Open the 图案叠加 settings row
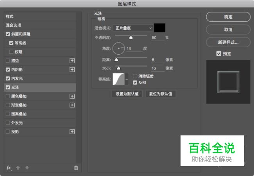The image size is (254, 176). [x=40, y=114]
